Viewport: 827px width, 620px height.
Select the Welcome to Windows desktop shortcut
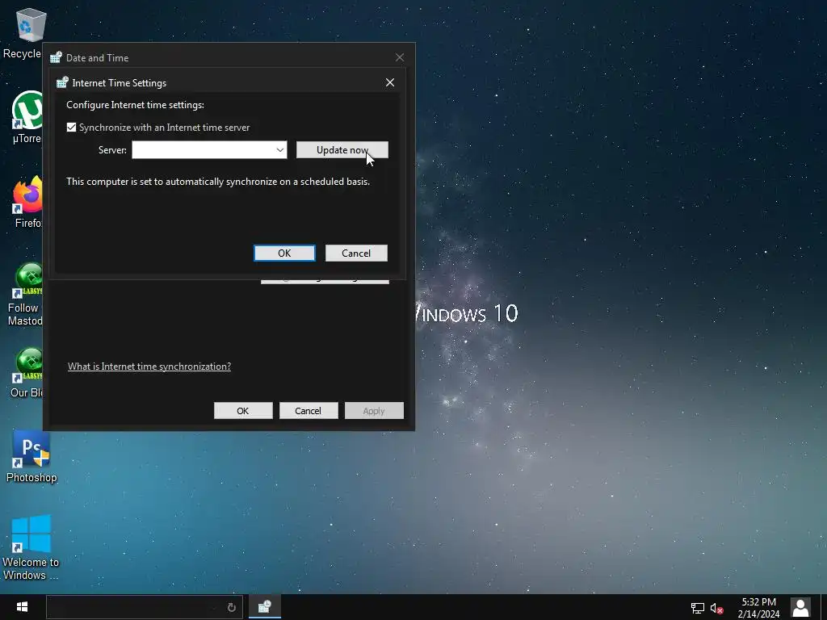point(31,547)
